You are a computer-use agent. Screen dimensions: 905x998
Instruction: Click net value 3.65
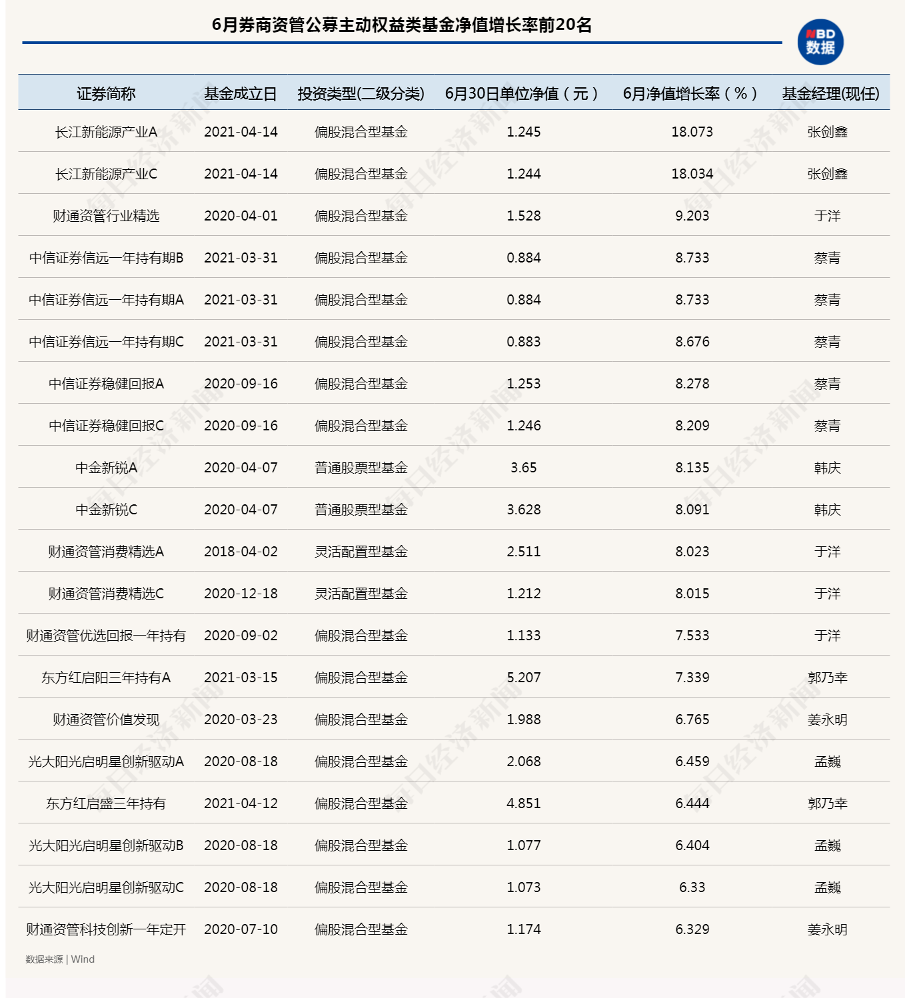(x=524, y=468)
